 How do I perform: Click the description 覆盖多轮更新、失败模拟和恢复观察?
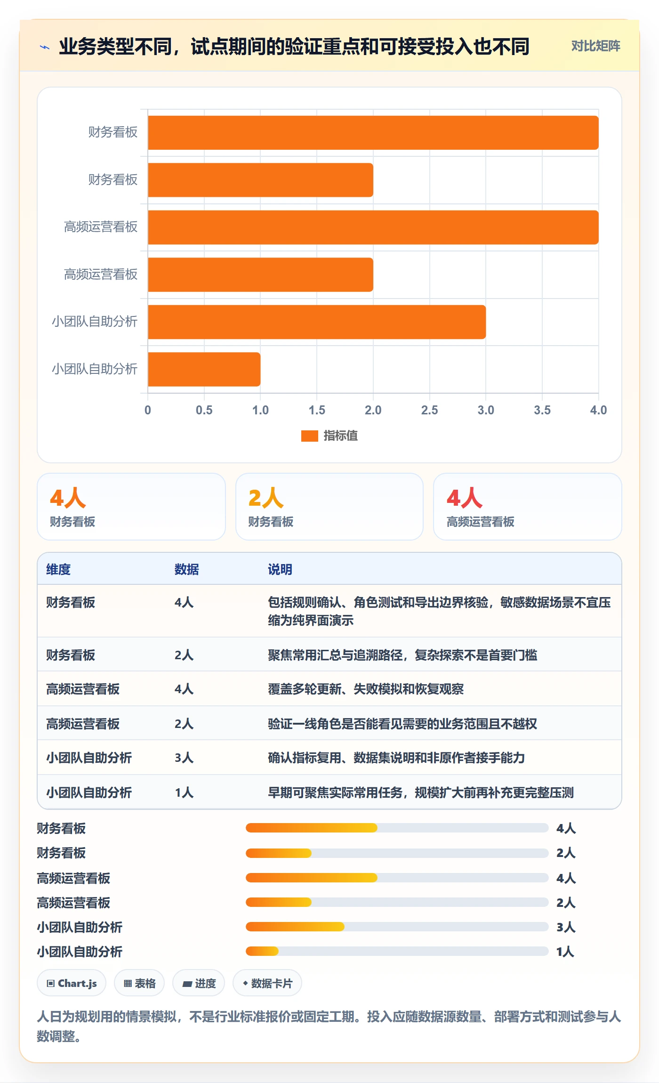coord(366,689)
